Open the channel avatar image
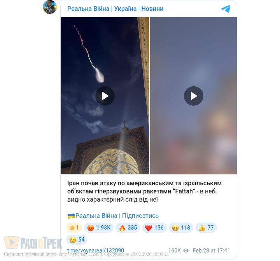 (50, 7)
